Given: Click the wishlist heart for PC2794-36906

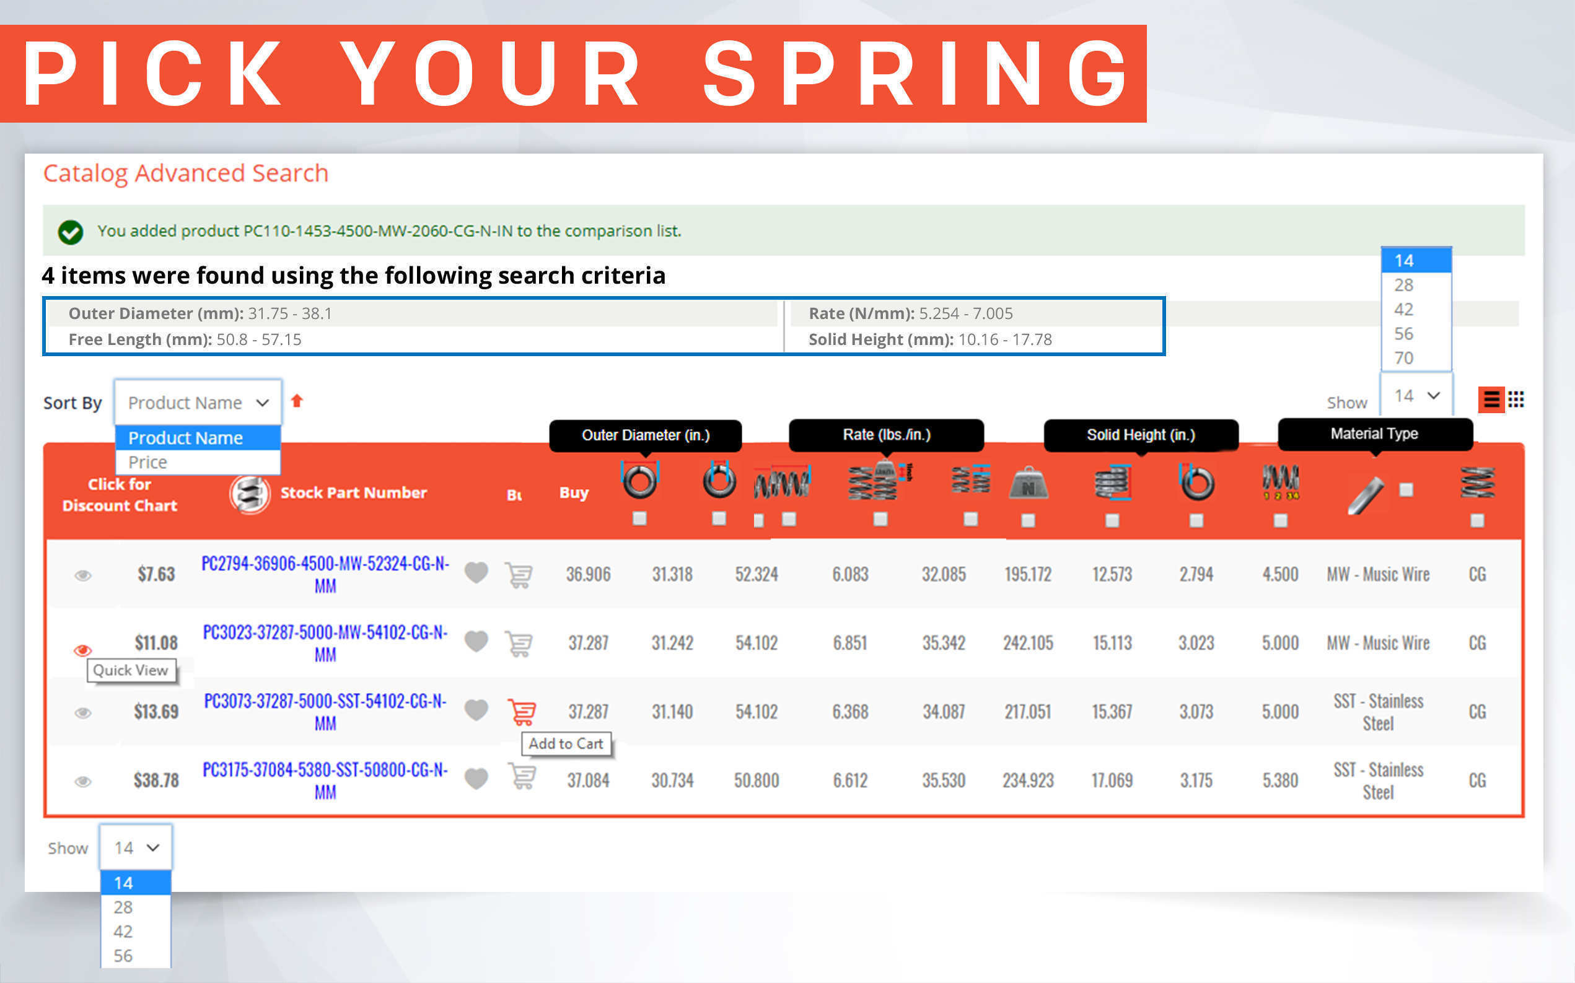Looking at the screenshot, I should click(x=476, y=573).
